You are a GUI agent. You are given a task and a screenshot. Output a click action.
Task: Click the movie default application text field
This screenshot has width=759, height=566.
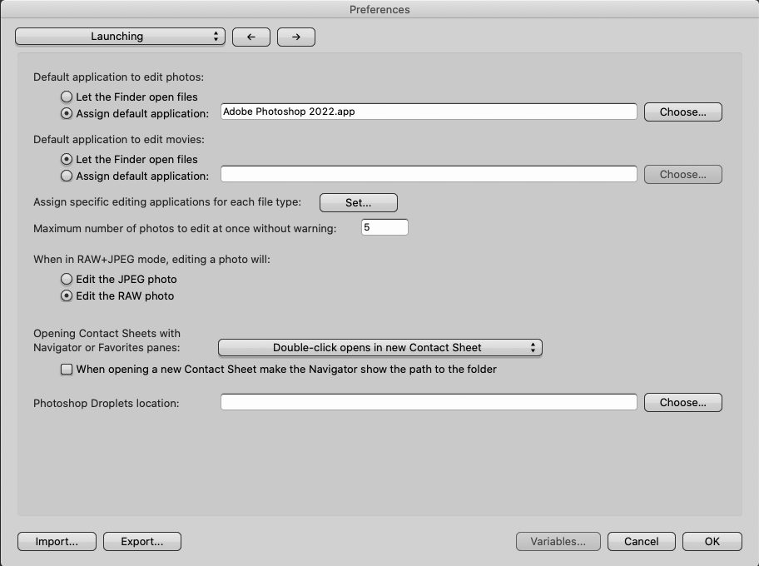tap(429, 174)
